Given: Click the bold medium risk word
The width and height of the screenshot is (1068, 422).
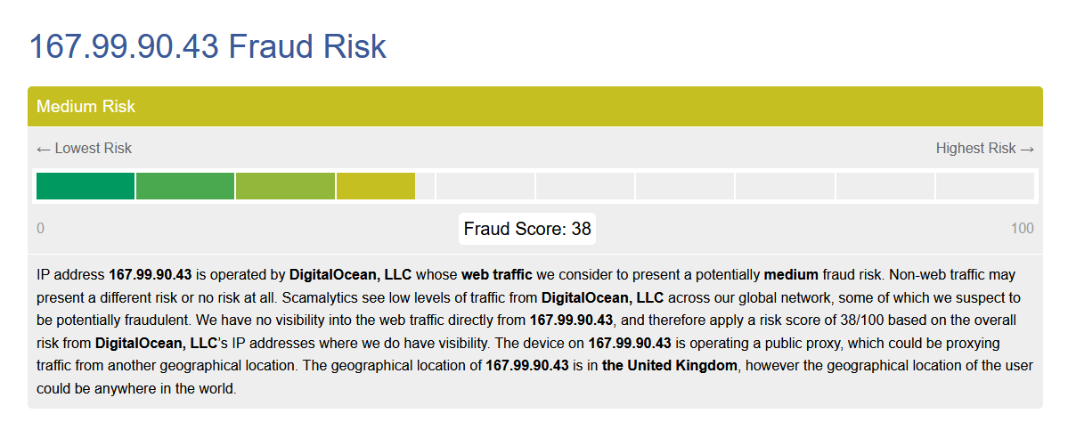Looking at the screenshot, I should tap(791, 275).
